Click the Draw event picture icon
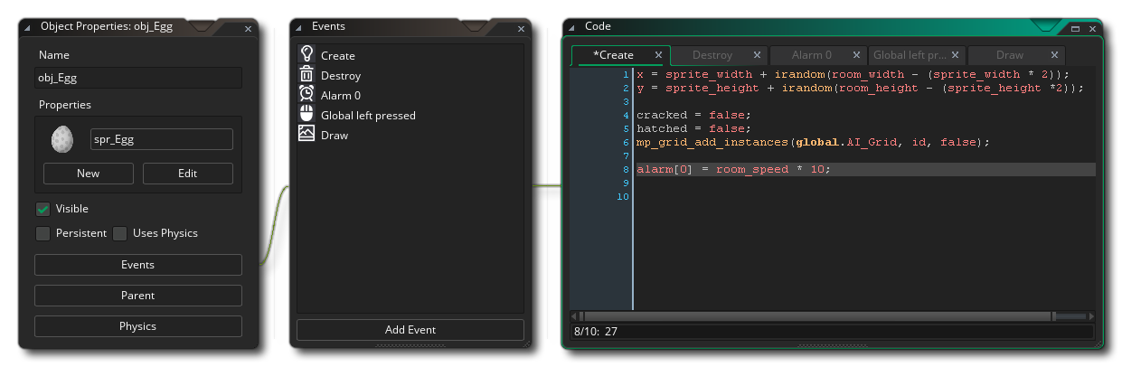This screenshot has height=367, width=1122. pyautogui.click(x=306, y=135)
